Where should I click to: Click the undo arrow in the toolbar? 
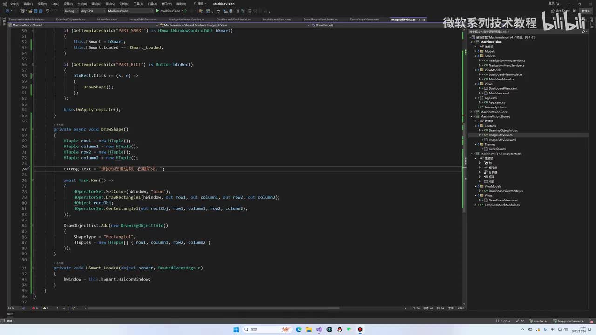click(x=47, y=11)
